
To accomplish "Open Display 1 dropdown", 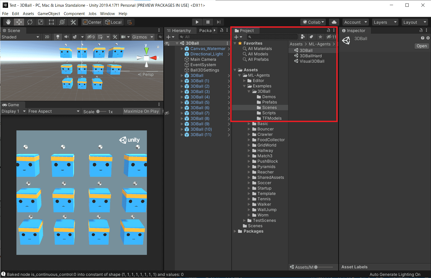I will 13,111.
